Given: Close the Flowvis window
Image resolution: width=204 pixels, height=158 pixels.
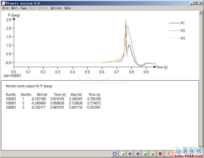Looking at the screenshot, I should [x=200, y=3].
